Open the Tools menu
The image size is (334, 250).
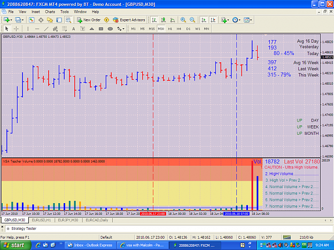click(65, 12)
